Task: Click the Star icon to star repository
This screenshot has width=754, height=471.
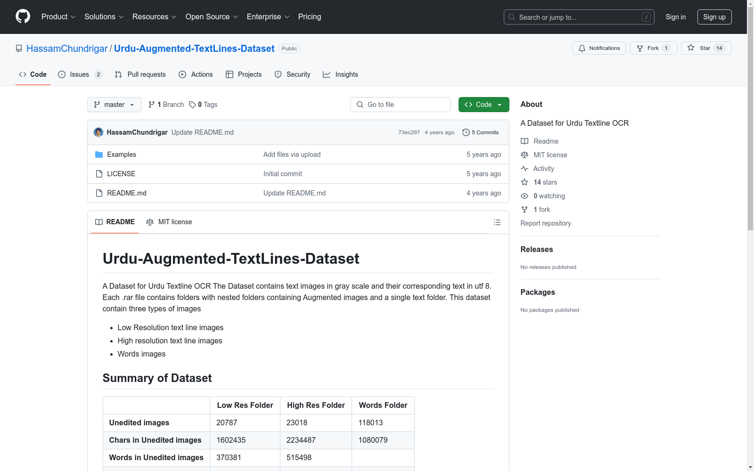Action: (x=691, y=48)
